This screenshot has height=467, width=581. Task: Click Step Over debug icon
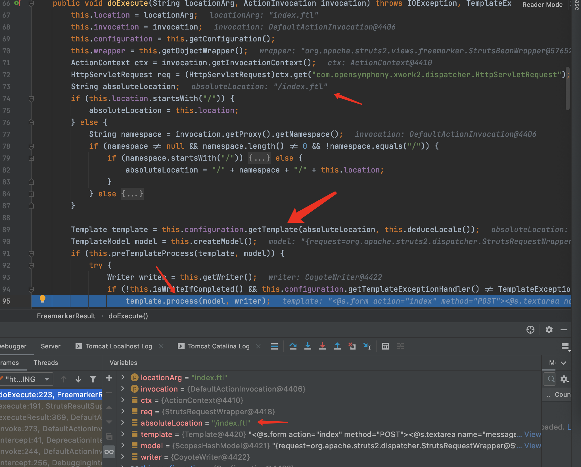[x=293, y=346]
